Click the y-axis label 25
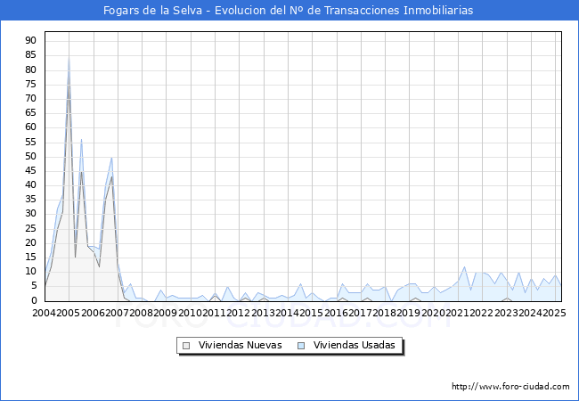Viewport: 579px width, 401px height. coord(30,228)
